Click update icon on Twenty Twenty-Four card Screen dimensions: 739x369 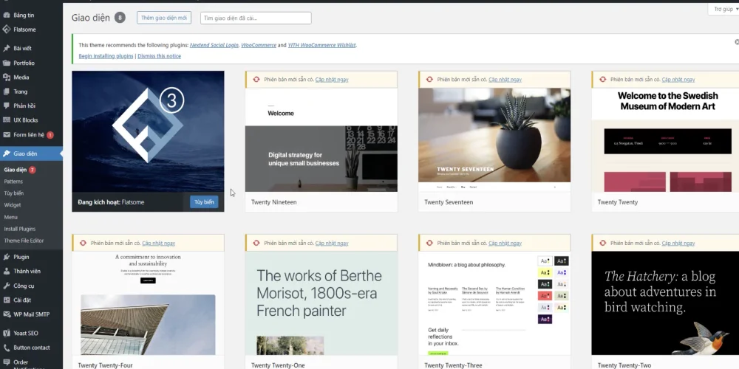tap(83, 244)
